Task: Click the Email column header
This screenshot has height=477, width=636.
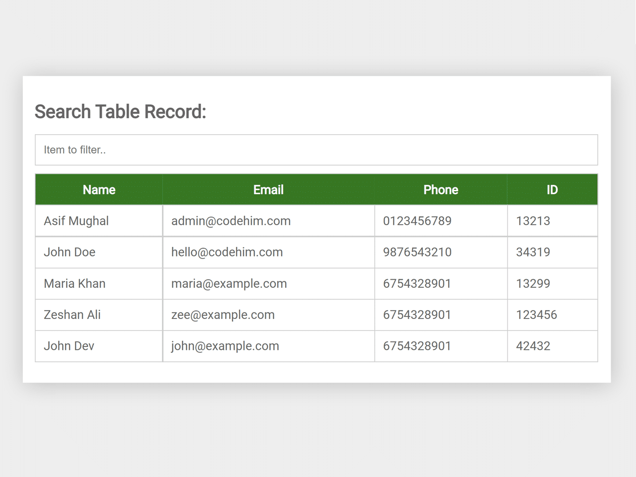Action: click(268, 189)
